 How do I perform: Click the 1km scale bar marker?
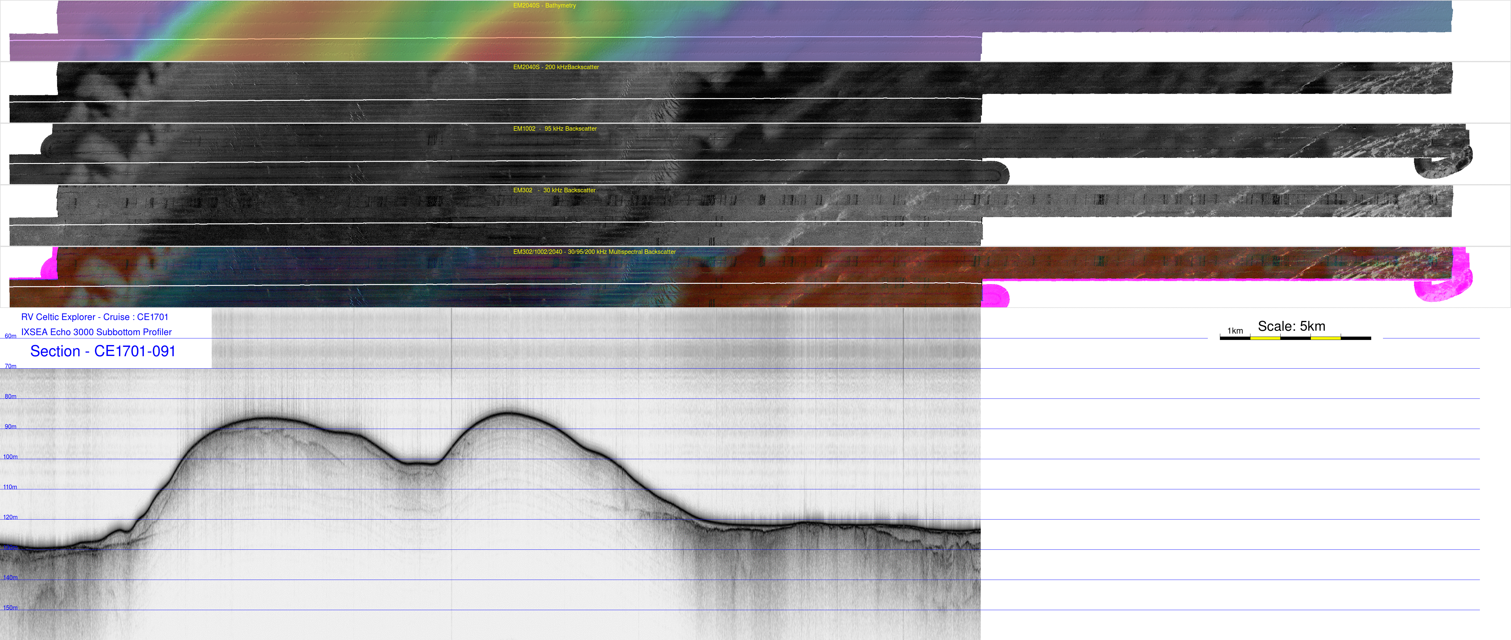(1235, 331)
